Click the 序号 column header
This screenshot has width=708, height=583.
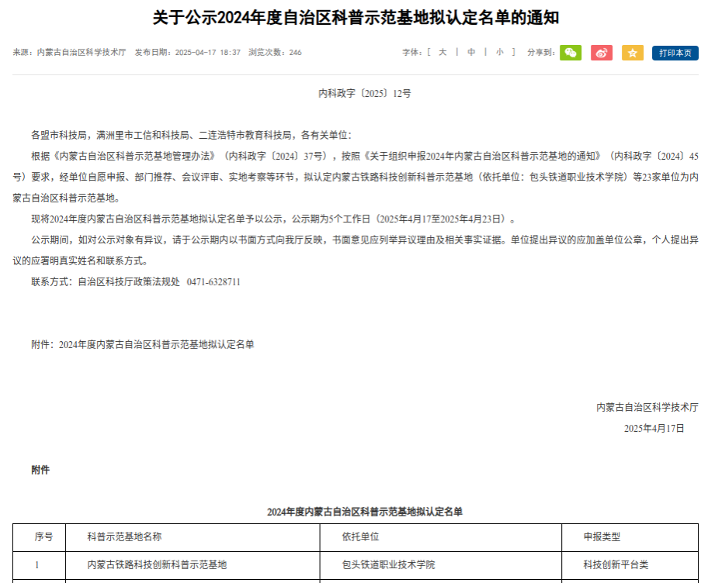click(43, 536)
